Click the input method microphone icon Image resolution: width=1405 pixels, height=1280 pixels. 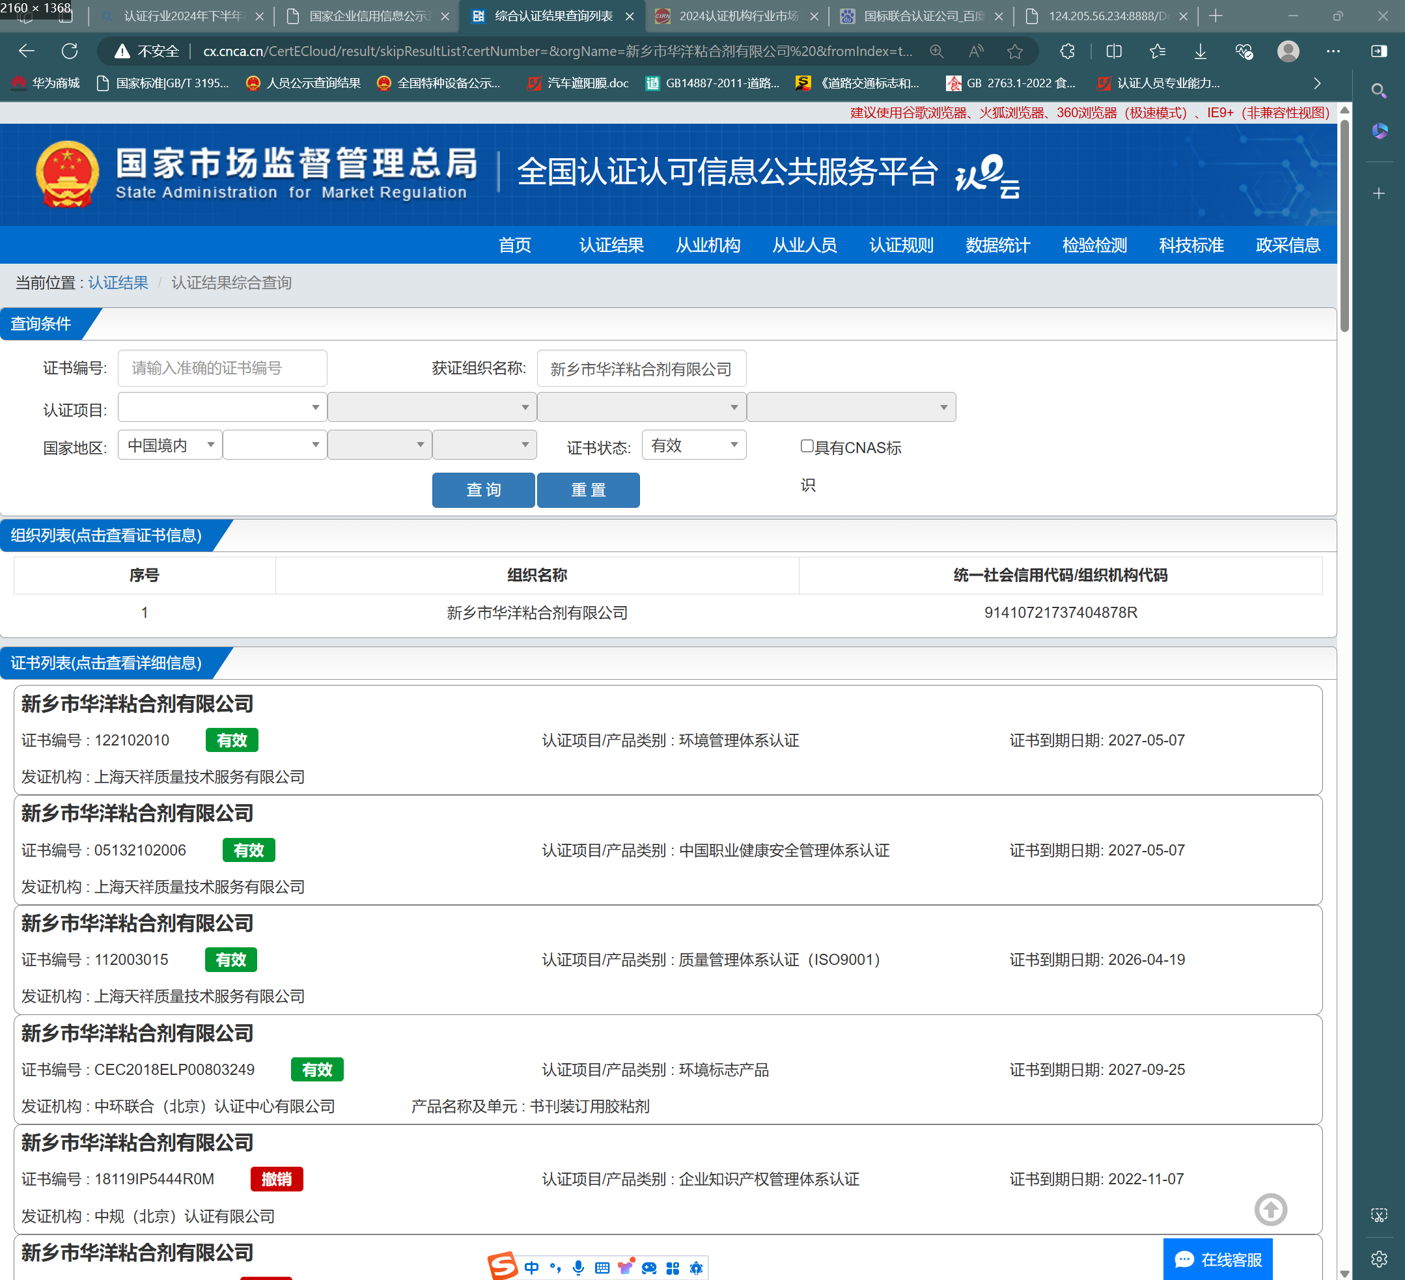pyautogui.click(x=578, y=1268)
